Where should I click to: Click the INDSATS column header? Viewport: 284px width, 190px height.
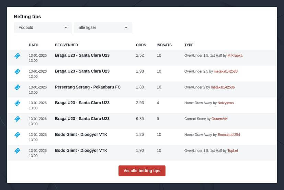[x=164, y=45]
